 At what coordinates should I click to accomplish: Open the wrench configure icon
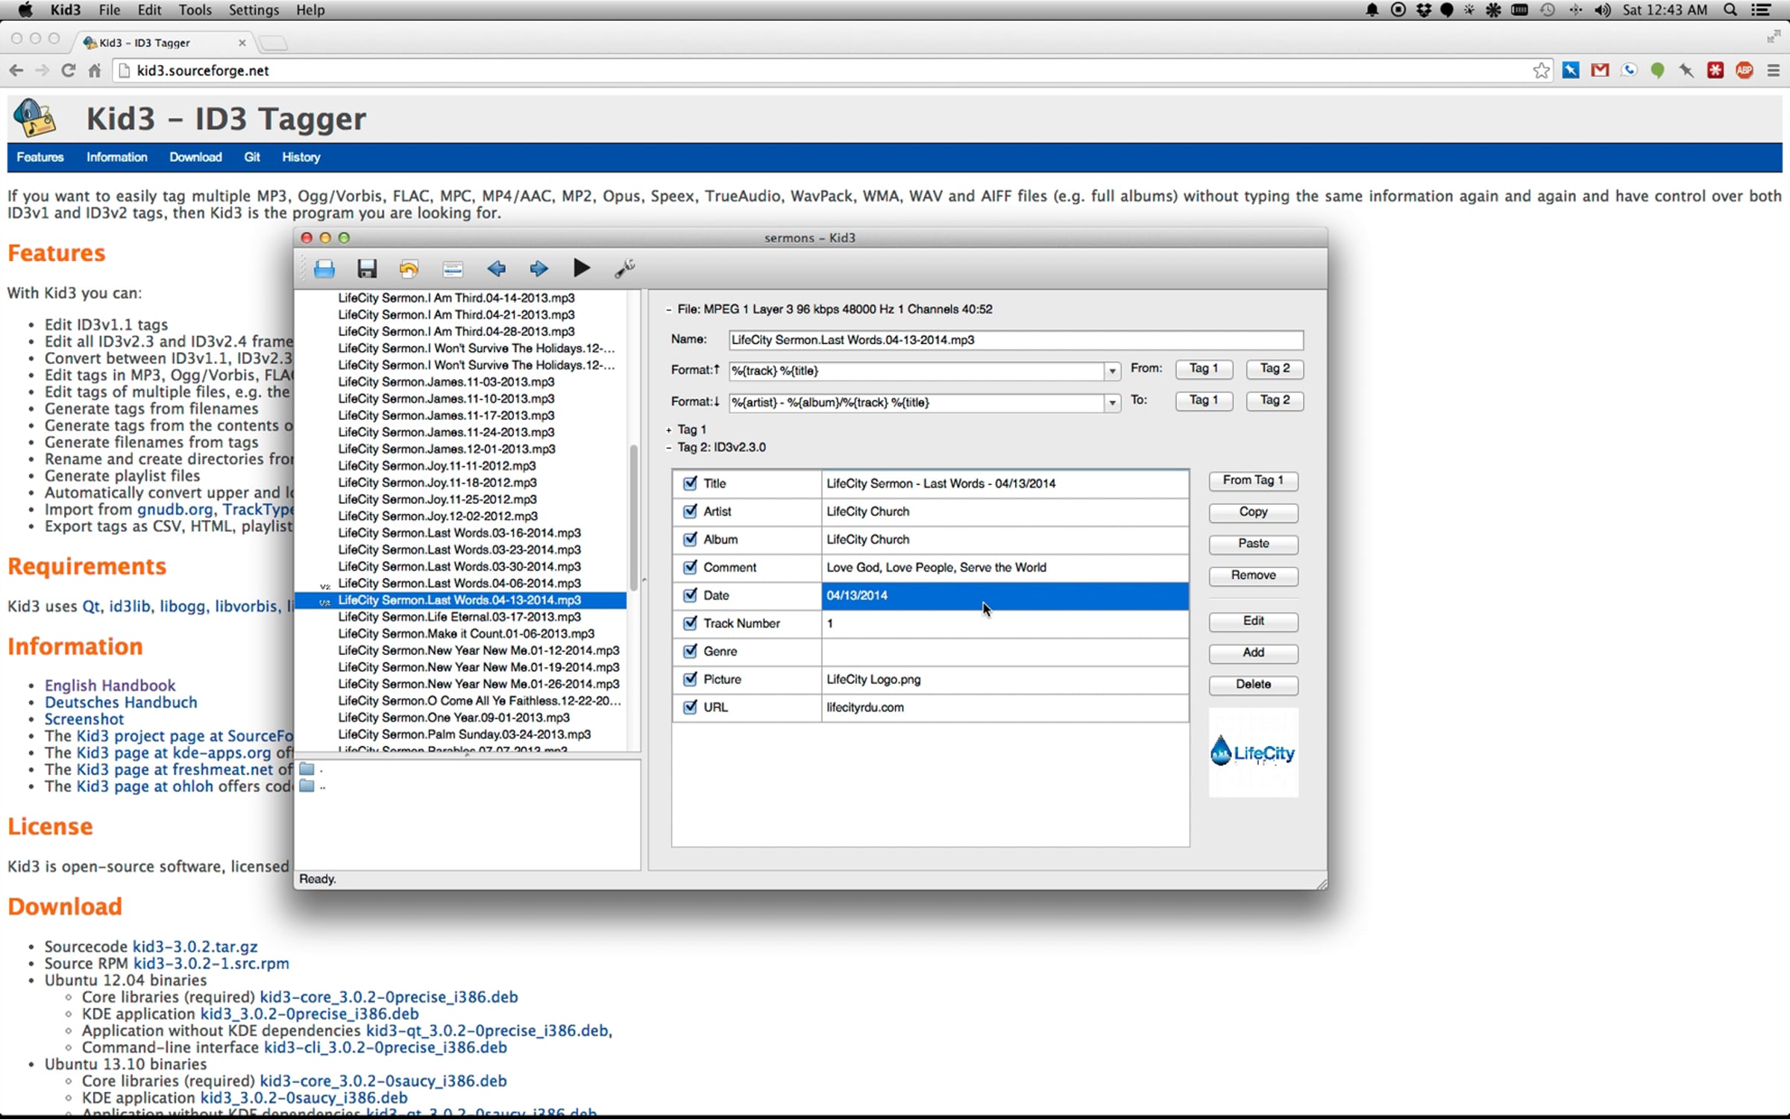(624, 269)
